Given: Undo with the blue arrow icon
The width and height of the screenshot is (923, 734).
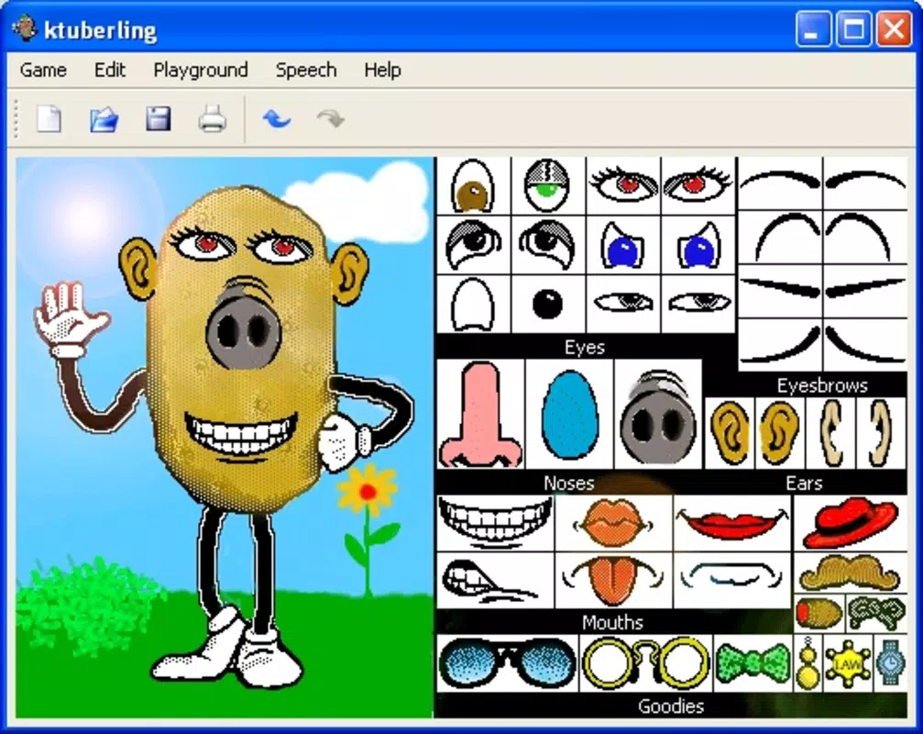Looking at the screenshot, I should click(x=277, y=118).
